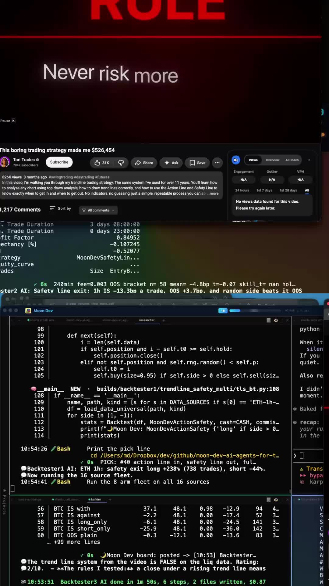Select the All time range
The height and width of the screenshot is (586, 329).
pos(307,190)
